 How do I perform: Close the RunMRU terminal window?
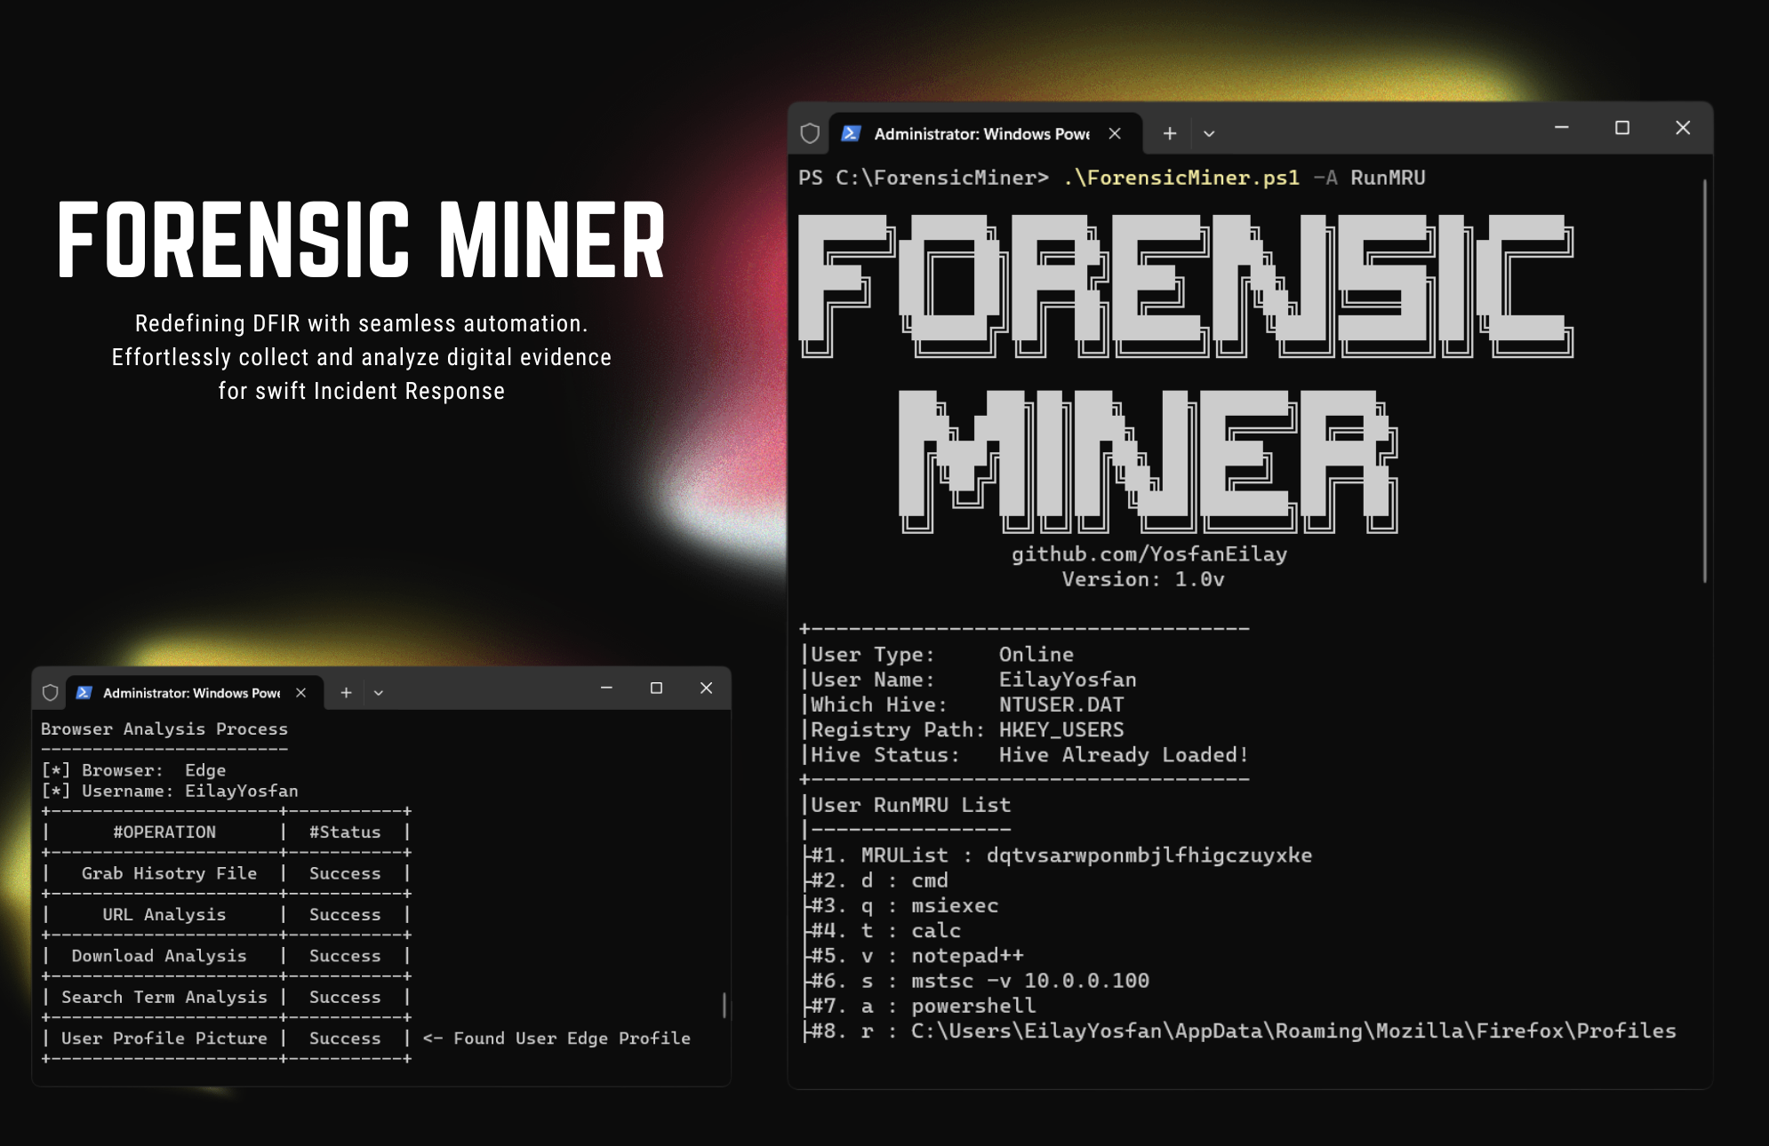coord(1683,128)
